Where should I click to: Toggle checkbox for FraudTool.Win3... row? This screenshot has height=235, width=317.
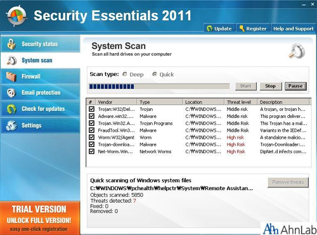pyautogui.click(x=91, y=130)
